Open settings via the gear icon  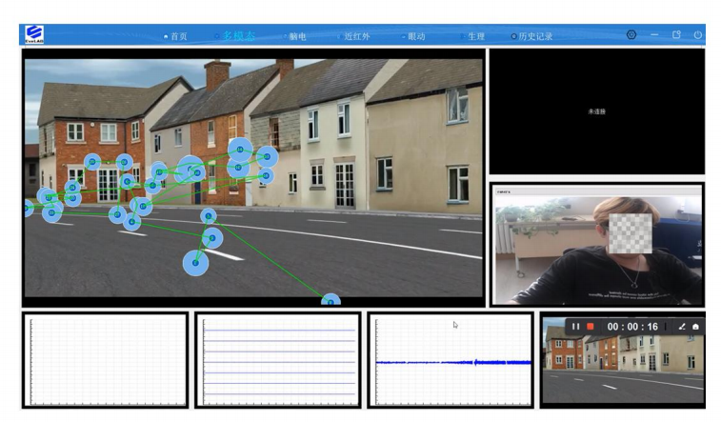(631, 35)
